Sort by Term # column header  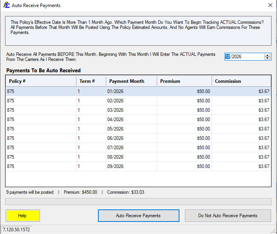click(x=91, y=81)
